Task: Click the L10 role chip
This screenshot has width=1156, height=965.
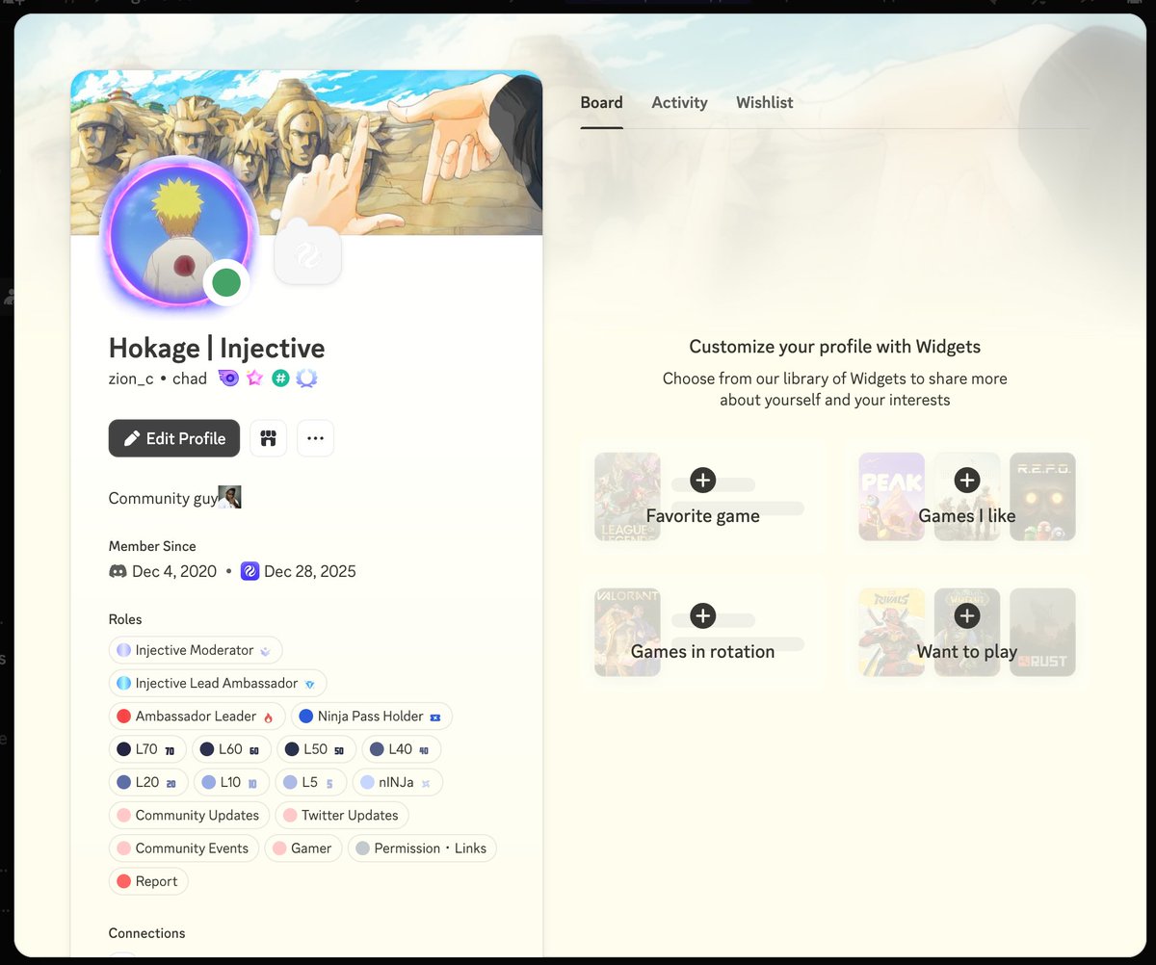Action: [231, 782]
